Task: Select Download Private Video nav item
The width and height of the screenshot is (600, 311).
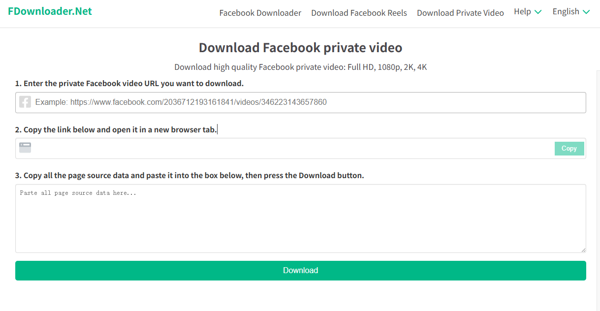Action: tap(460, 13)
